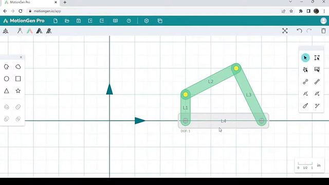Select the dark filled triangle linkage icon

coord(39,31)
